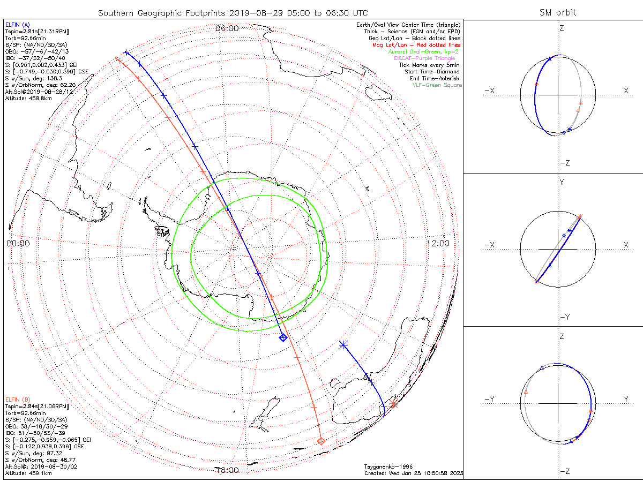Screen dimensions: 643x482
Task: Click the red end-time asterisk of ELFIN B
Action: click(x=394, y=404)
